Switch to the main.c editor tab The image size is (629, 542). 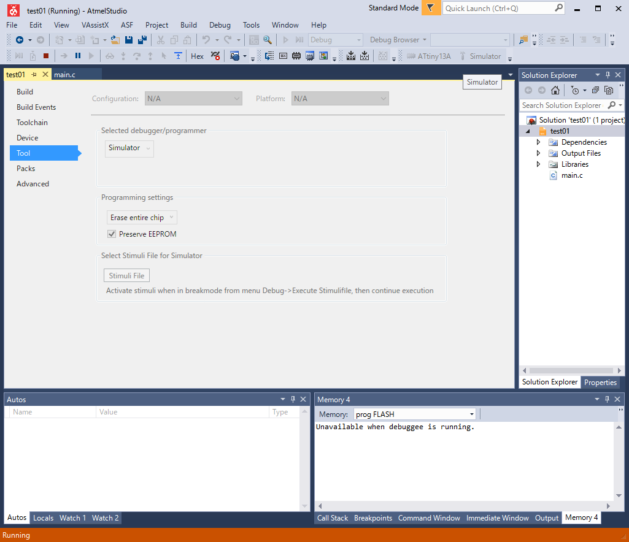64,75
